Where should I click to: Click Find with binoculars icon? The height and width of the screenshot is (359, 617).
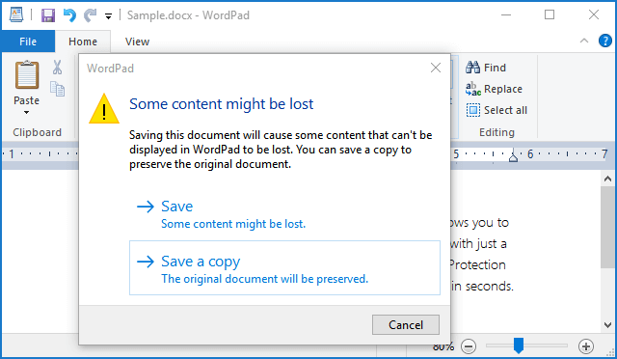click(486, 68)
